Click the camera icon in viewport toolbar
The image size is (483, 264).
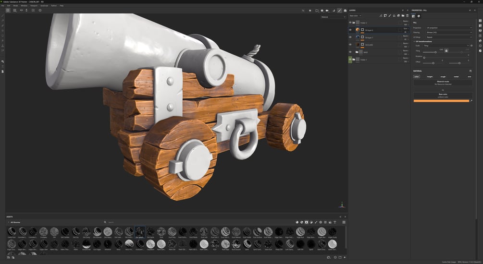tap(327, 11)
